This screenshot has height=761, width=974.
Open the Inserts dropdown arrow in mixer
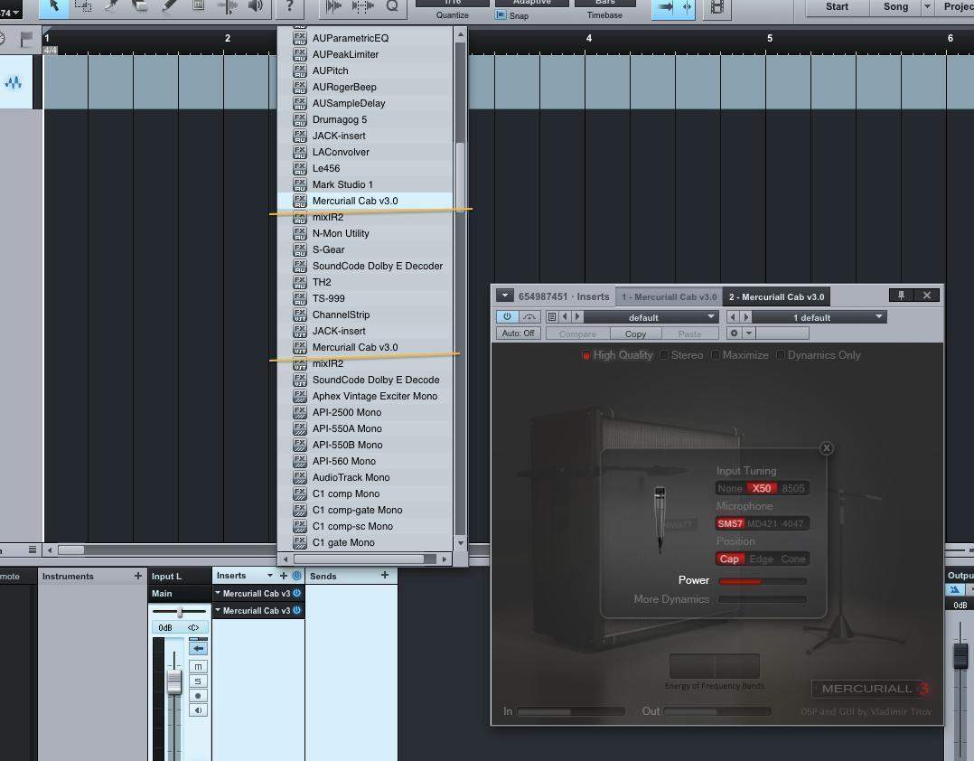tap(269, 576)
